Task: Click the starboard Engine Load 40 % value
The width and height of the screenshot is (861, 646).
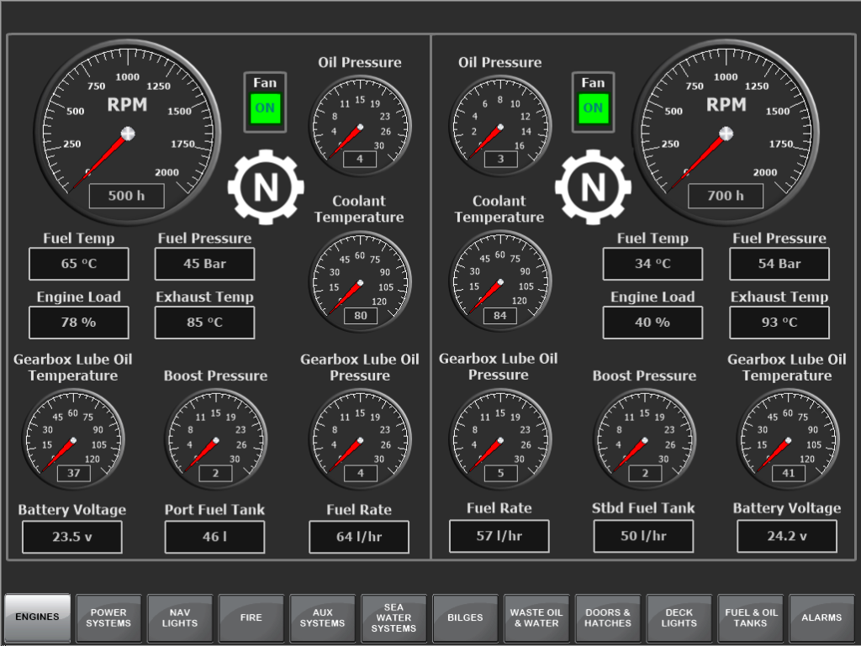Action: pos(652,323)
